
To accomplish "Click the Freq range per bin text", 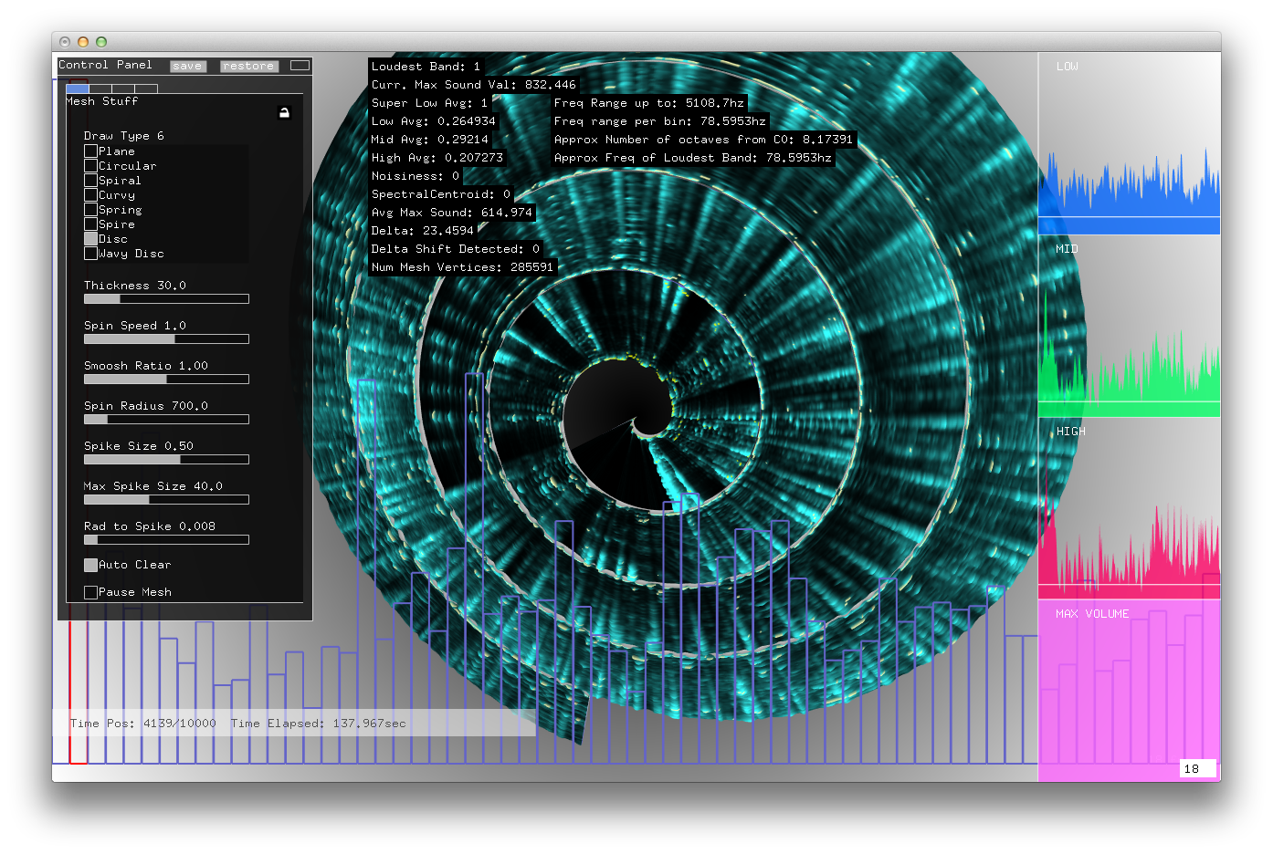I will 660,121.
